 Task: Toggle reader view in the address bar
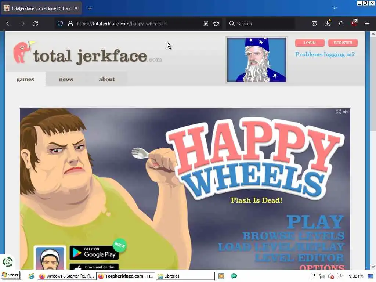tap(206, 23)
